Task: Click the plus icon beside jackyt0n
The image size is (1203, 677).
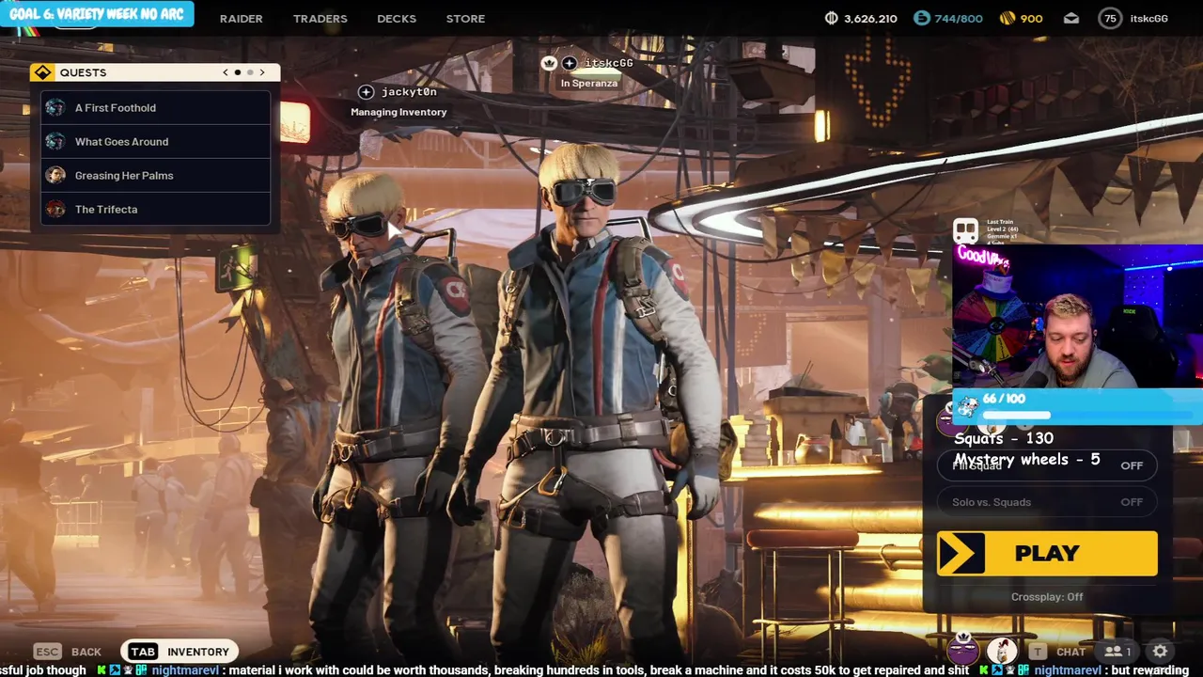Action: click(367, 92)
